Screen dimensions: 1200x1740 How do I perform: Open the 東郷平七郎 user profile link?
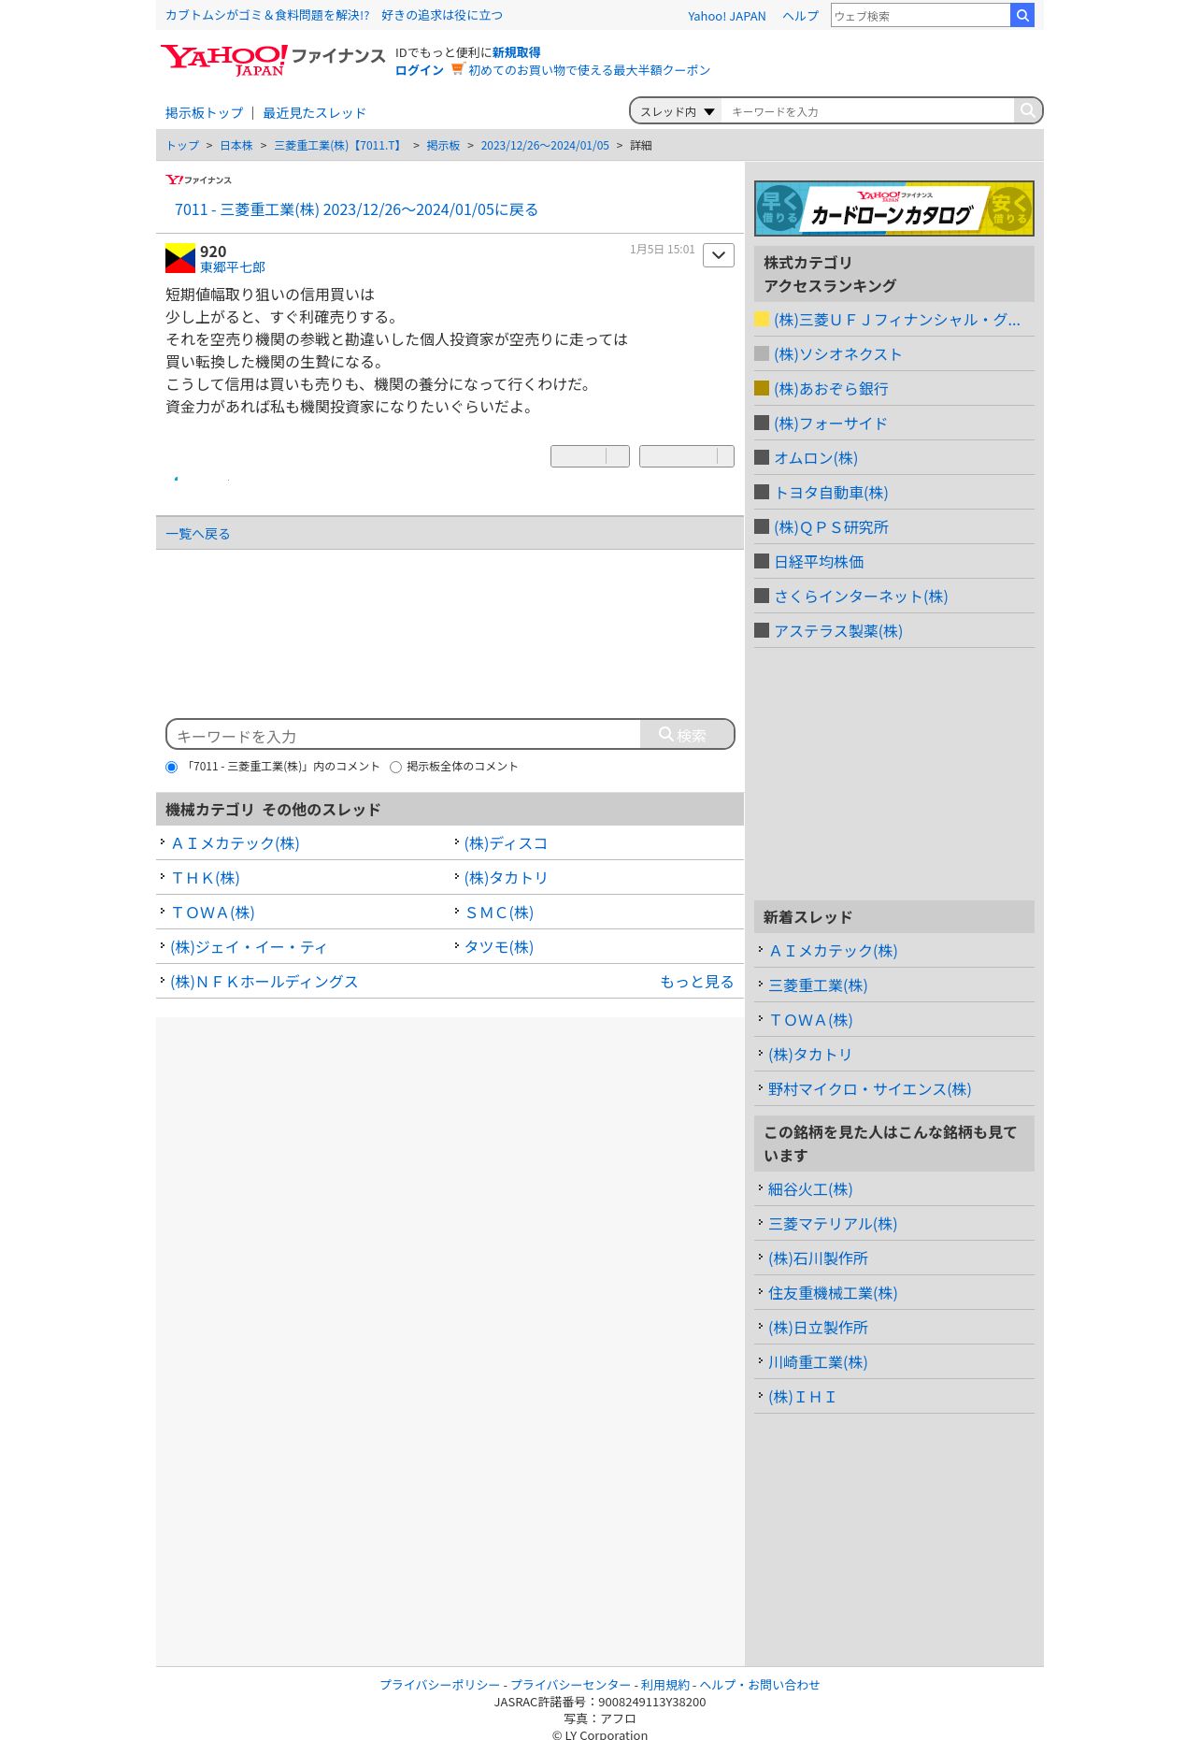point(233,267)
